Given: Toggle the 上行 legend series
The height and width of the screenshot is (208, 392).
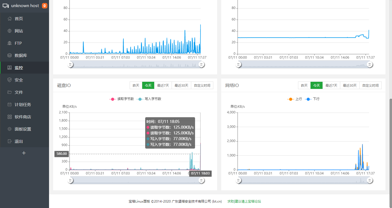Looking at the screenshot, I should [294, 99].
